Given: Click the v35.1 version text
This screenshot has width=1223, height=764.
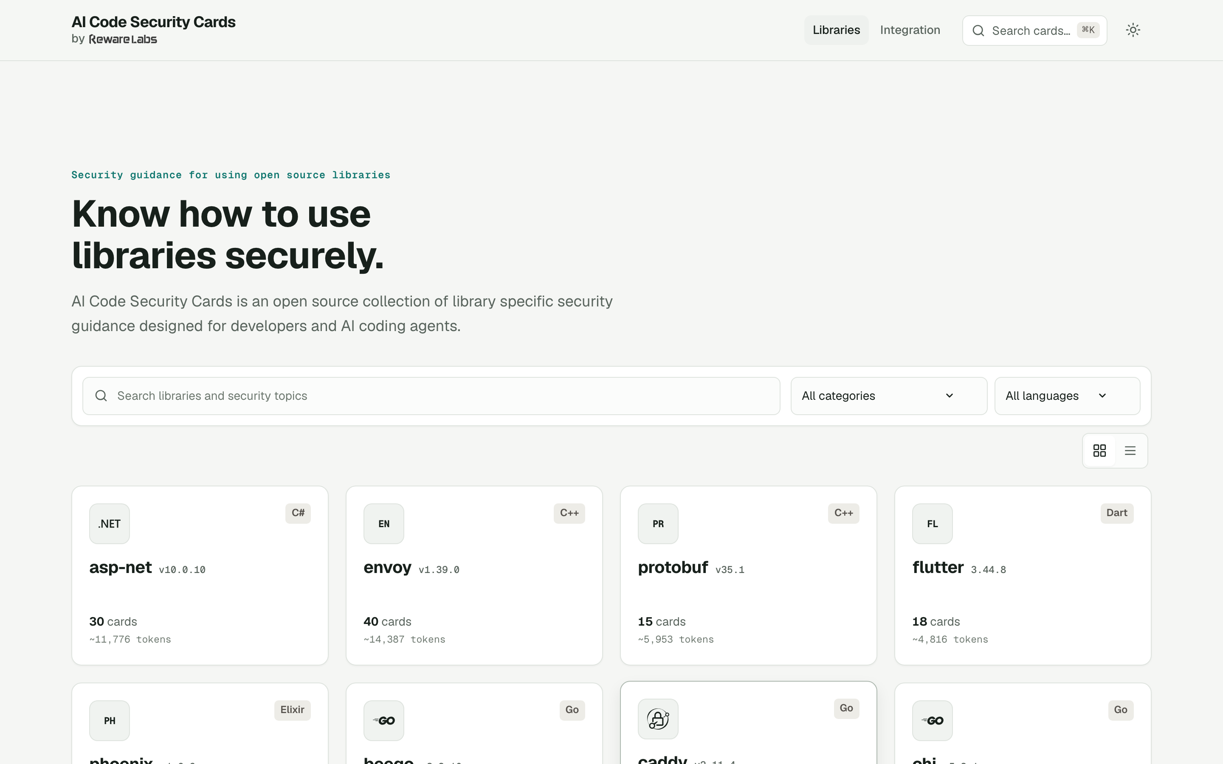Looking at the screenshot, I should pyautogui.click(x=730, y=570).
